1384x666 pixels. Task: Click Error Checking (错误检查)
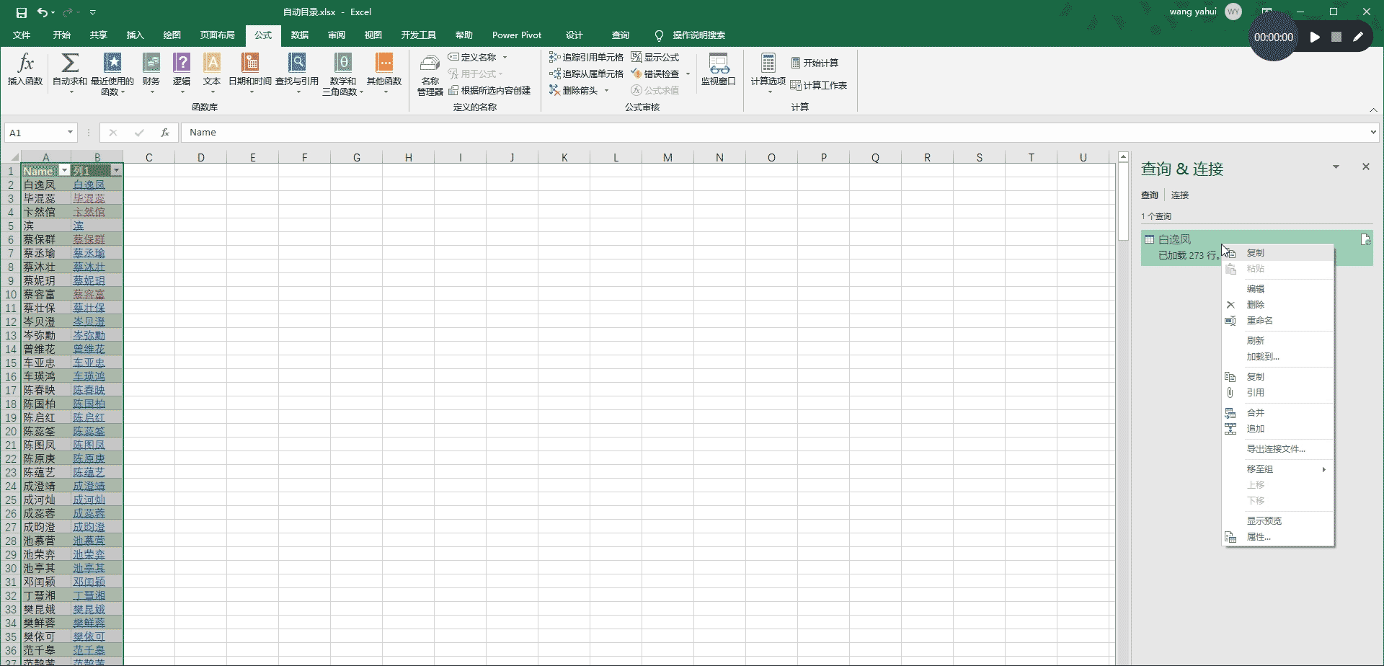pyautogui.click(x=655, y=74)
